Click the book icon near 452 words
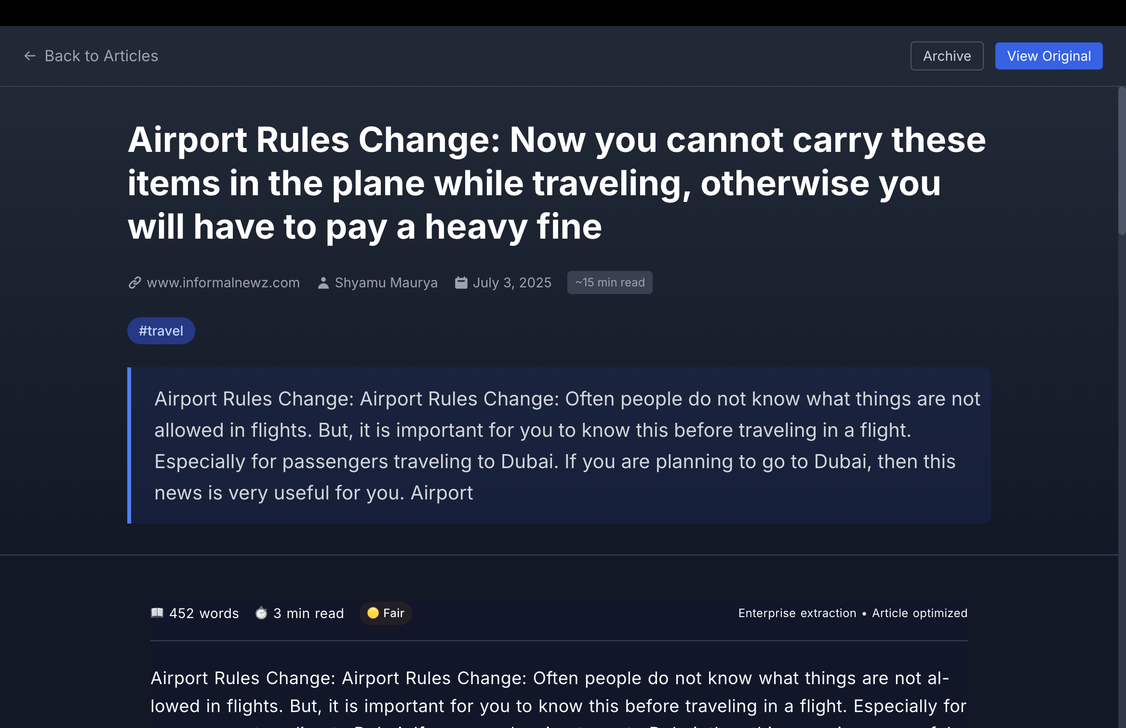This screenshot has height=728, width=1126. coord(157,613)
